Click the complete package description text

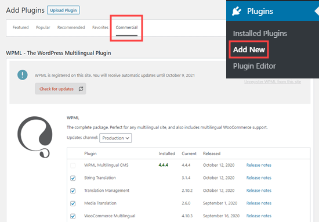point(167,127)
